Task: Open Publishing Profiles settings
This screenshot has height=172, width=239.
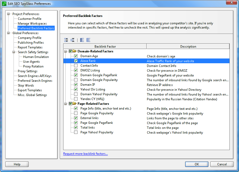Action: click(31, 42)
